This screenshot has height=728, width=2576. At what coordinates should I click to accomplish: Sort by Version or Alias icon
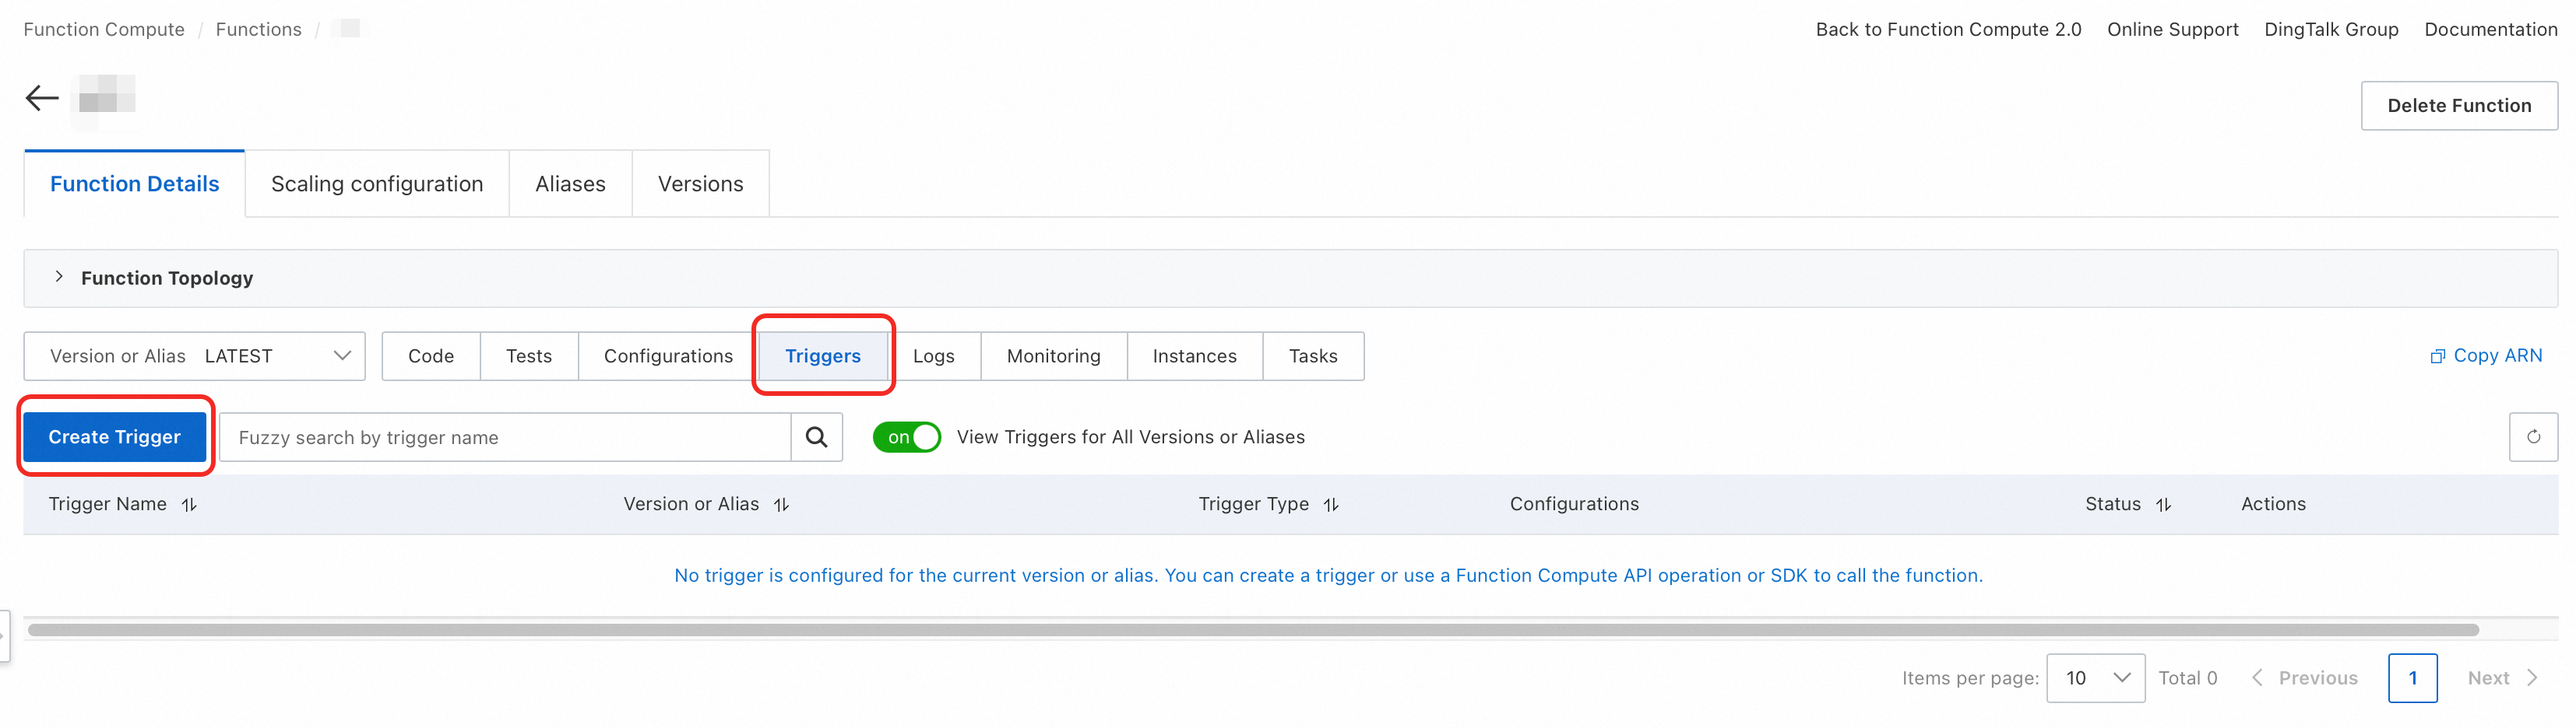click(x=781, y=506)
